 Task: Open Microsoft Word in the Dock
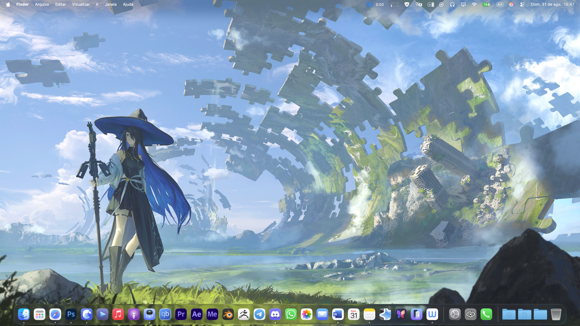click(338, 314)
